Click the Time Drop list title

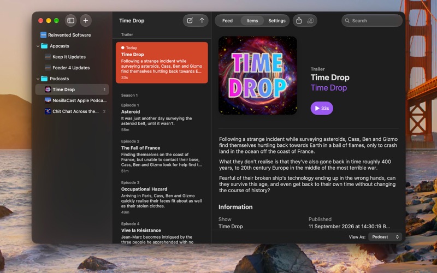132,21
